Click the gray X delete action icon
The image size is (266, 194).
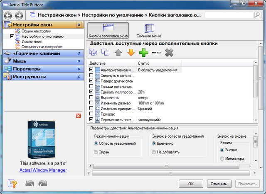[169, 52]
